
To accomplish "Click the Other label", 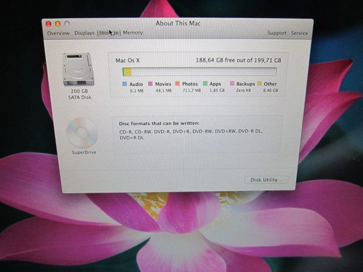I will click(271, 84).
